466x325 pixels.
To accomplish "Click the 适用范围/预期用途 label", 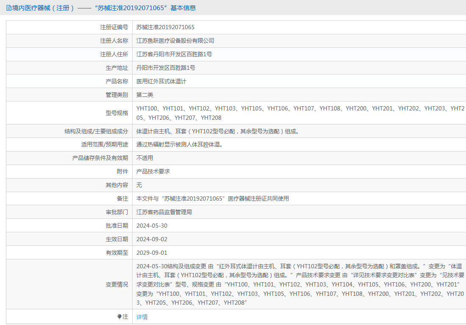I will [105, 145].
